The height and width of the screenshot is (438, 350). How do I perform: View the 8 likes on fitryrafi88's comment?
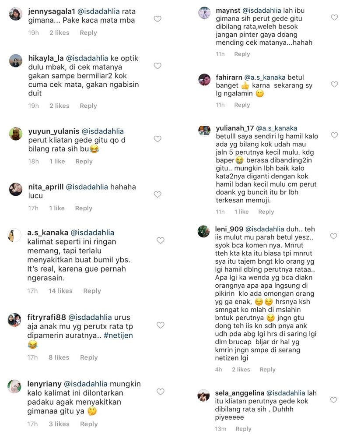click(x=59, y=357)
